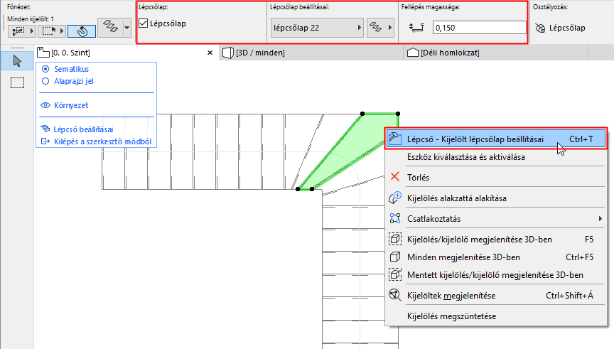Click the Csatlakoztatás connect icon

[395, 218]
